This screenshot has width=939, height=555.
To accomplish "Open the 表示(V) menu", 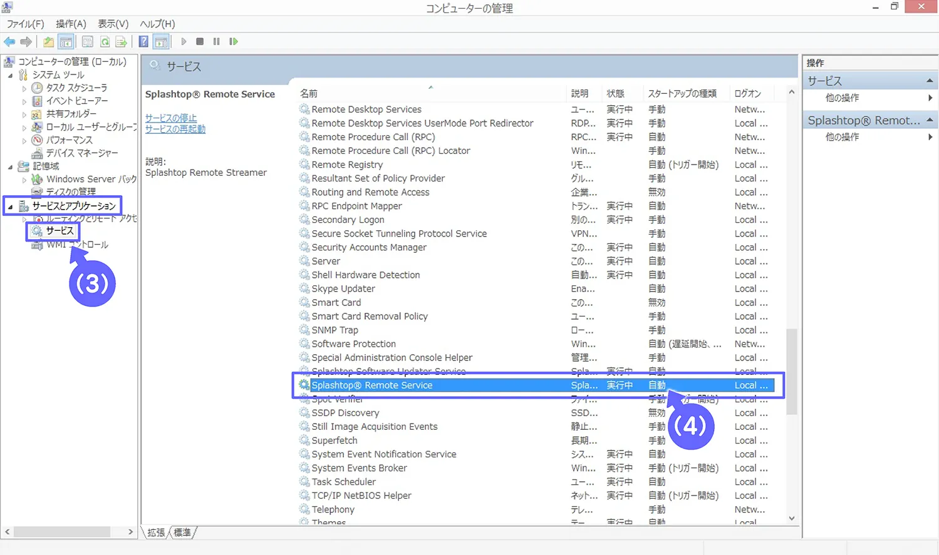I will [112, 24].
